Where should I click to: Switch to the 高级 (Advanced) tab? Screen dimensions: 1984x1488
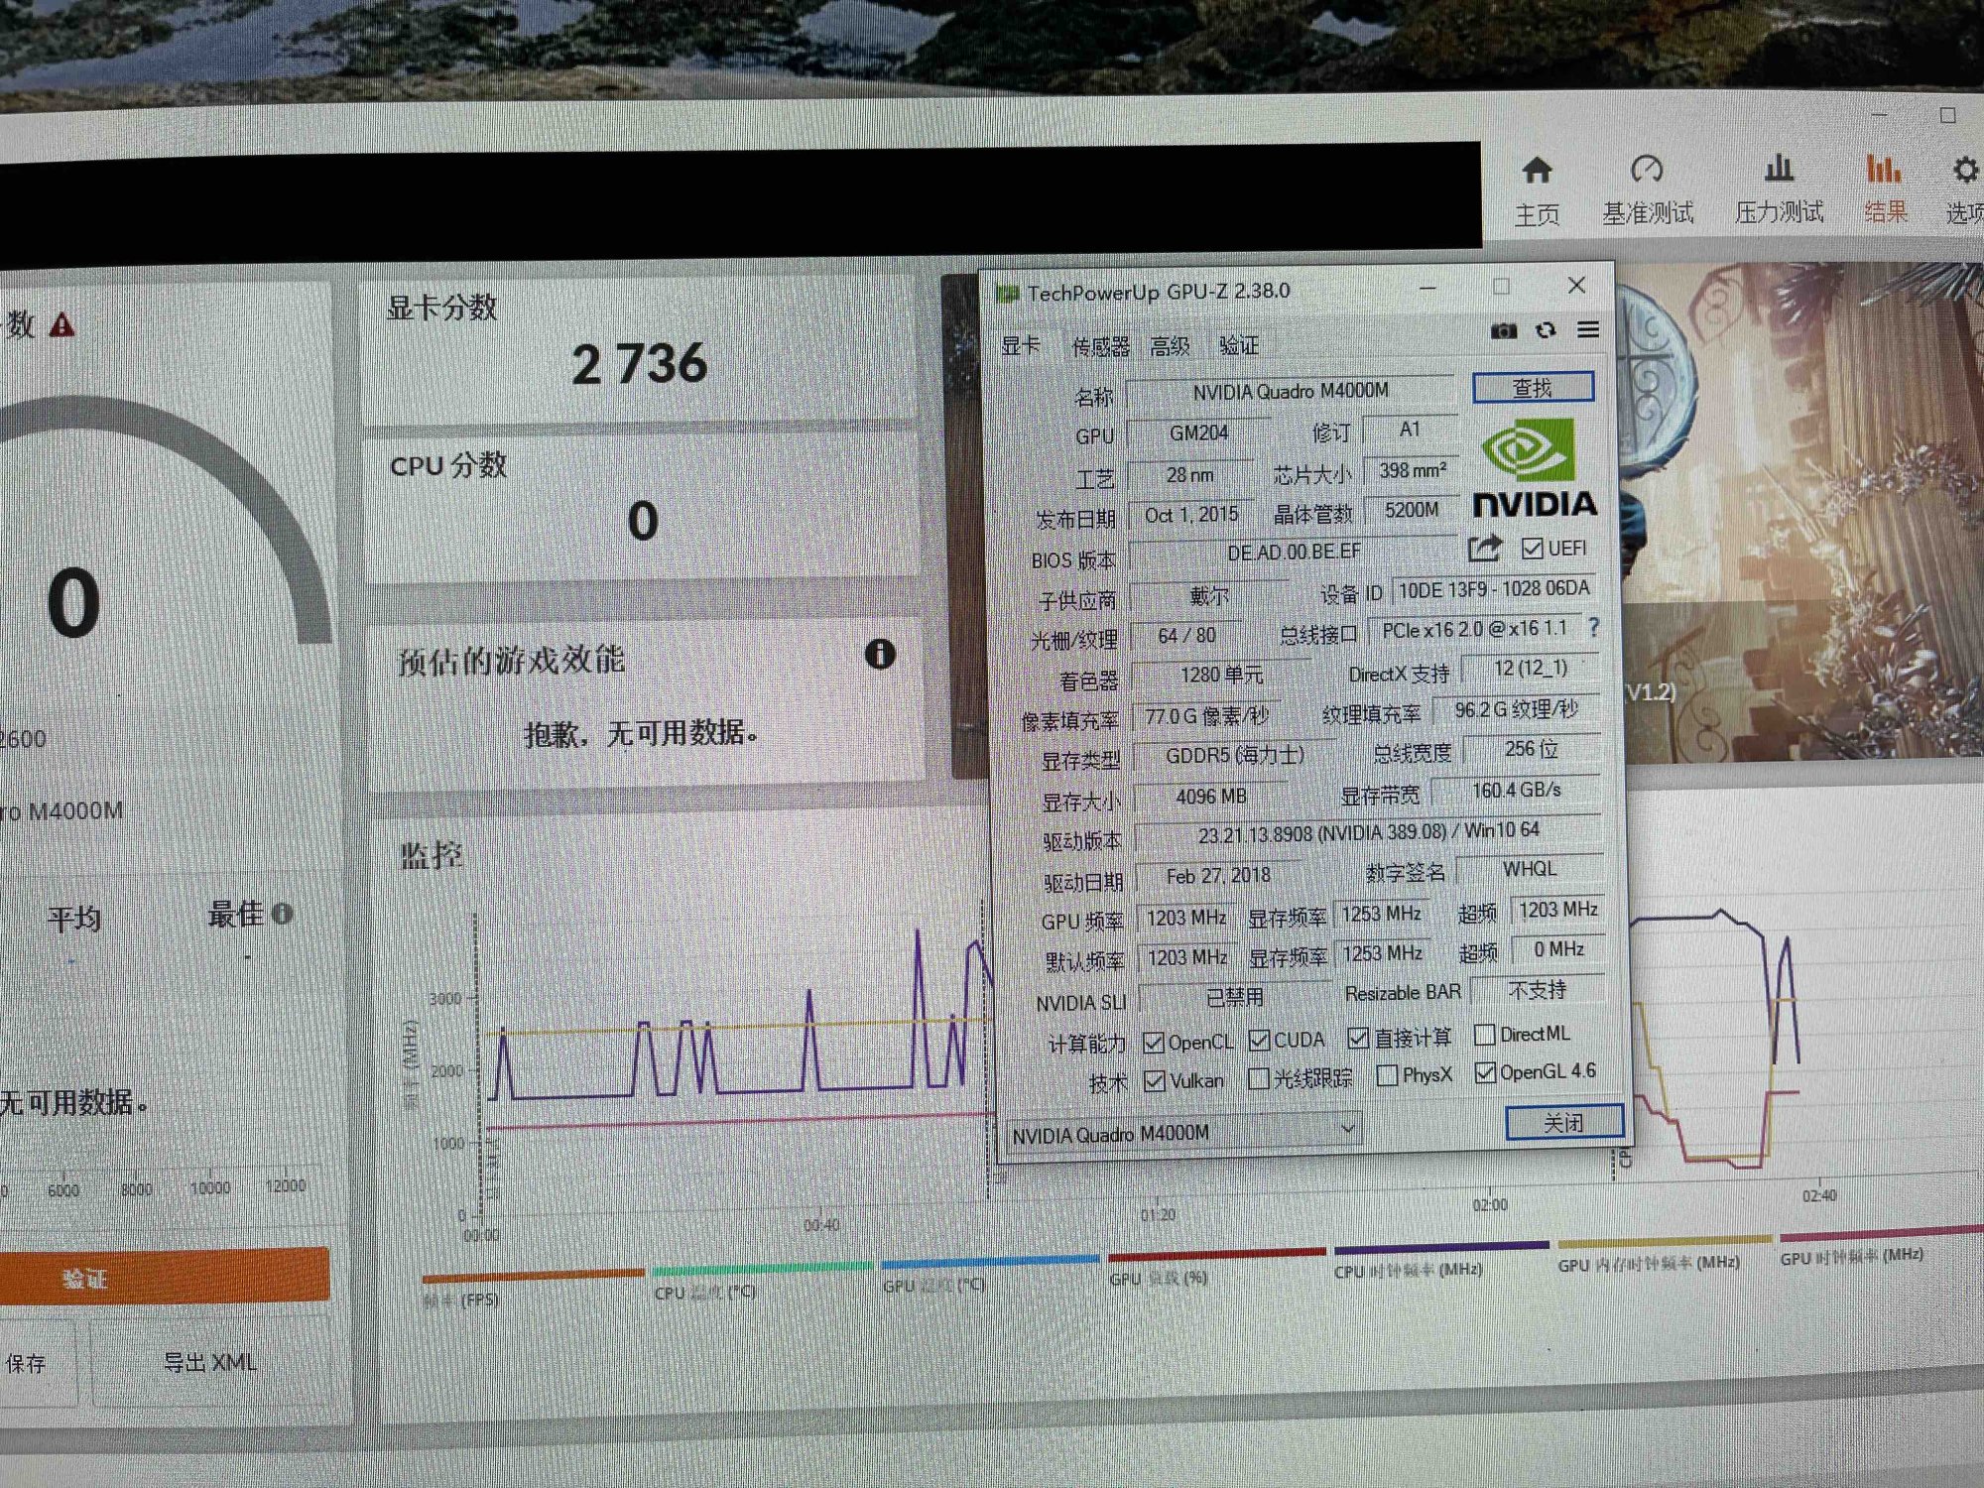click(1170, 346)
